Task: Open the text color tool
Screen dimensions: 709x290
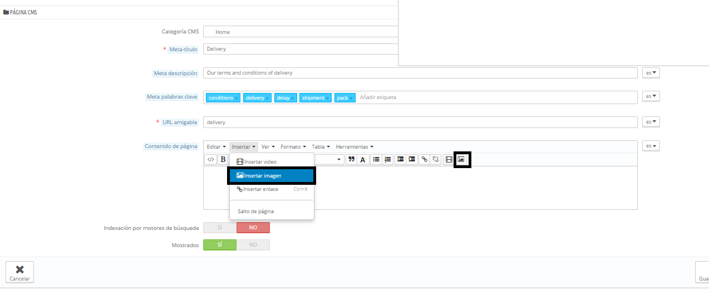Action: (x=363, y=159)
